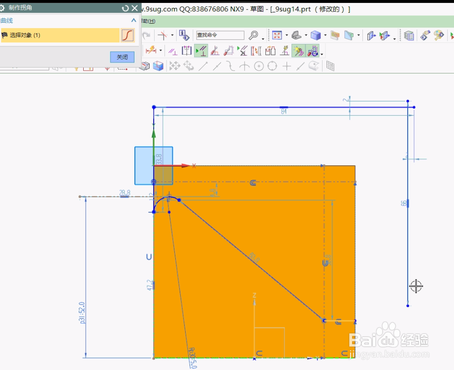Screen dimensions: 454x370
Task: Click the tan see-through faces icon
Action: 335,35
